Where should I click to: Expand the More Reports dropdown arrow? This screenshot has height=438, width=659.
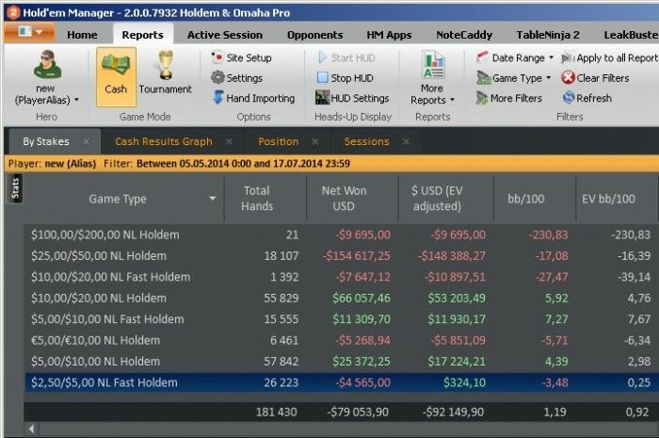click(x=452, y=100)
